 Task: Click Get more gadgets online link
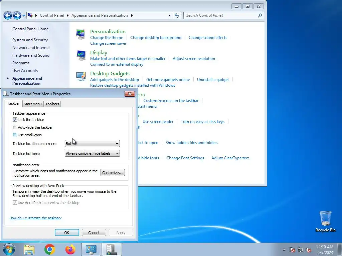pyautogui.click(x=168, y=79)
